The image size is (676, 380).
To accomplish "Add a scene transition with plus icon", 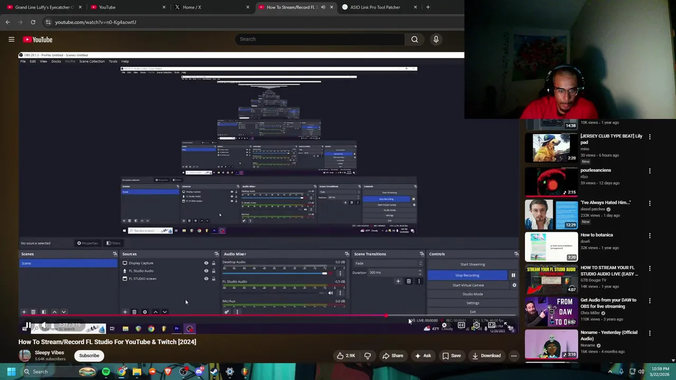I will [x=398, y=281].
